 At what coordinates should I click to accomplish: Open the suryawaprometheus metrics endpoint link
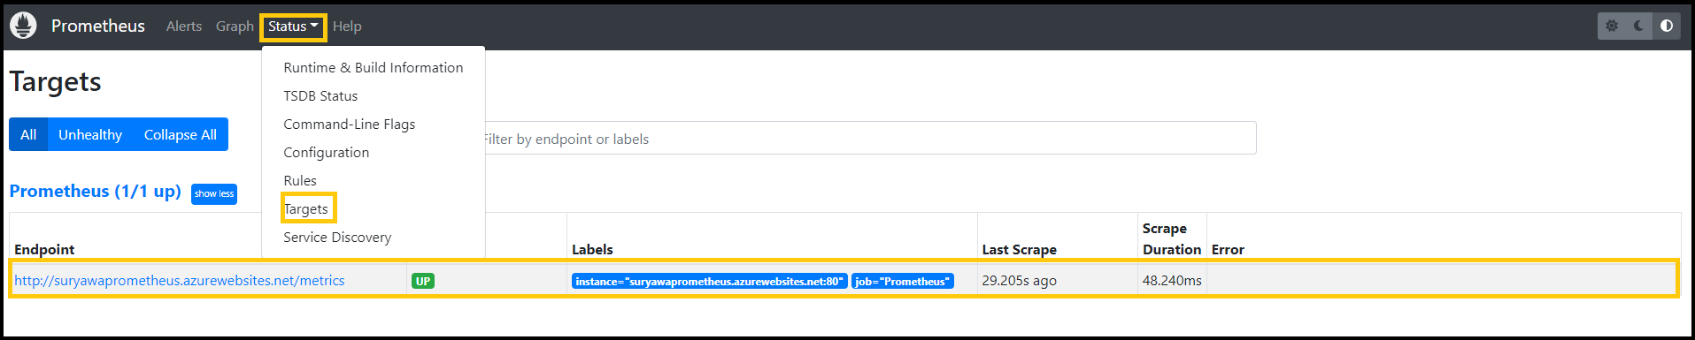tap(180, 280)
